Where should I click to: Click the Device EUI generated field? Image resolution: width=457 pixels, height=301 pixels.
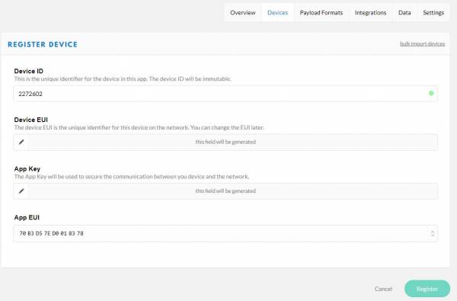coord(233,142)
